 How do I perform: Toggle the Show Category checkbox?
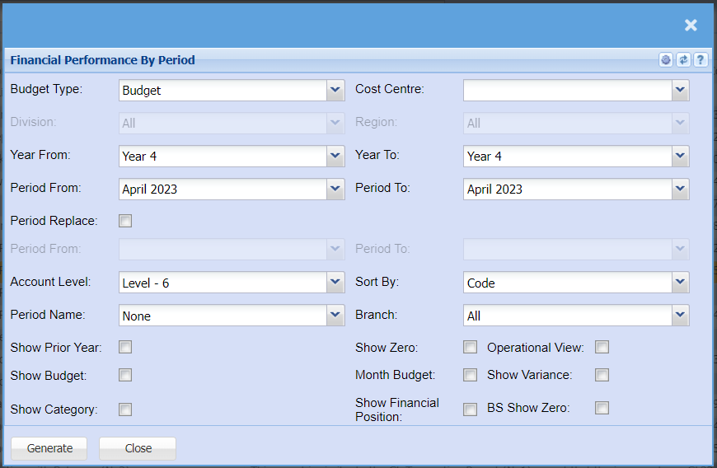click(x=125, y=409)
